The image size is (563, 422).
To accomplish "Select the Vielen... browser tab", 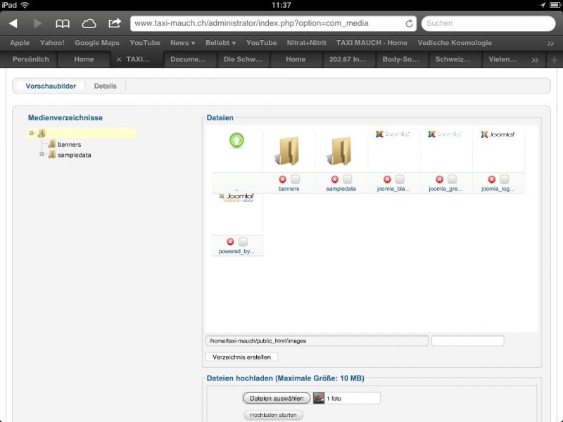I will coord(502,60).
